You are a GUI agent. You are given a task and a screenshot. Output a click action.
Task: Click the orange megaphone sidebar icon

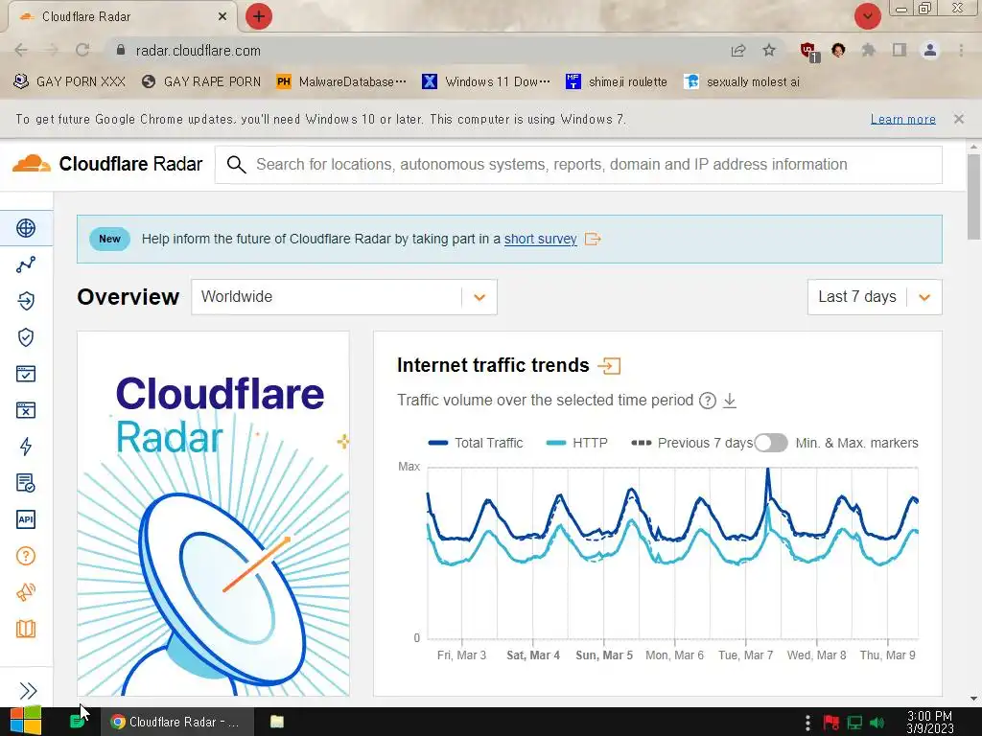pyautogui.click(x=26, y=592)
